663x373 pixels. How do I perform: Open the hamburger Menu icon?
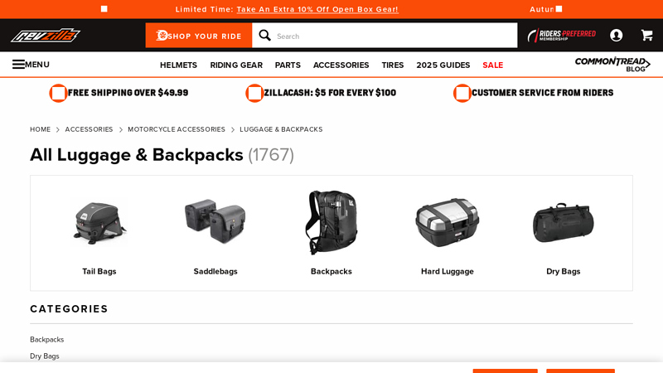[18, 65]
